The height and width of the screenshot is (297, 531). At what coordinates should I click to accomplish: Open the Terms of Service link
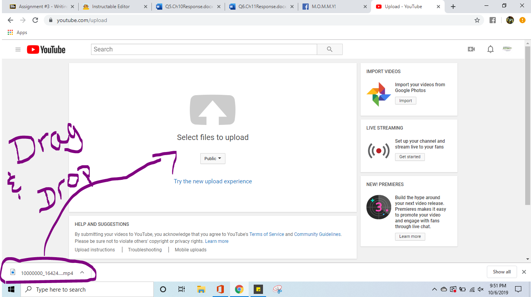pyautogui.click(x=266, y=234)
